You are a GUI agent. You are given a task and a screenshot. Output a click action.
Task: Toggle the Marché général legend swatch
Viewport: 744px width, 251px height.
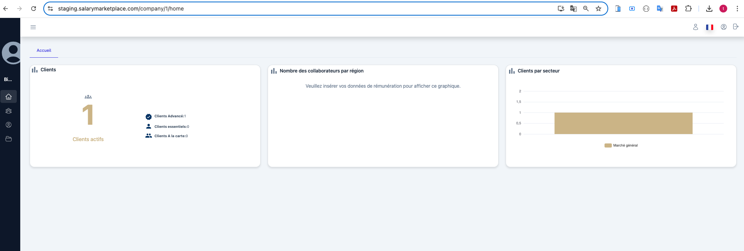click(x=608, y=146)
